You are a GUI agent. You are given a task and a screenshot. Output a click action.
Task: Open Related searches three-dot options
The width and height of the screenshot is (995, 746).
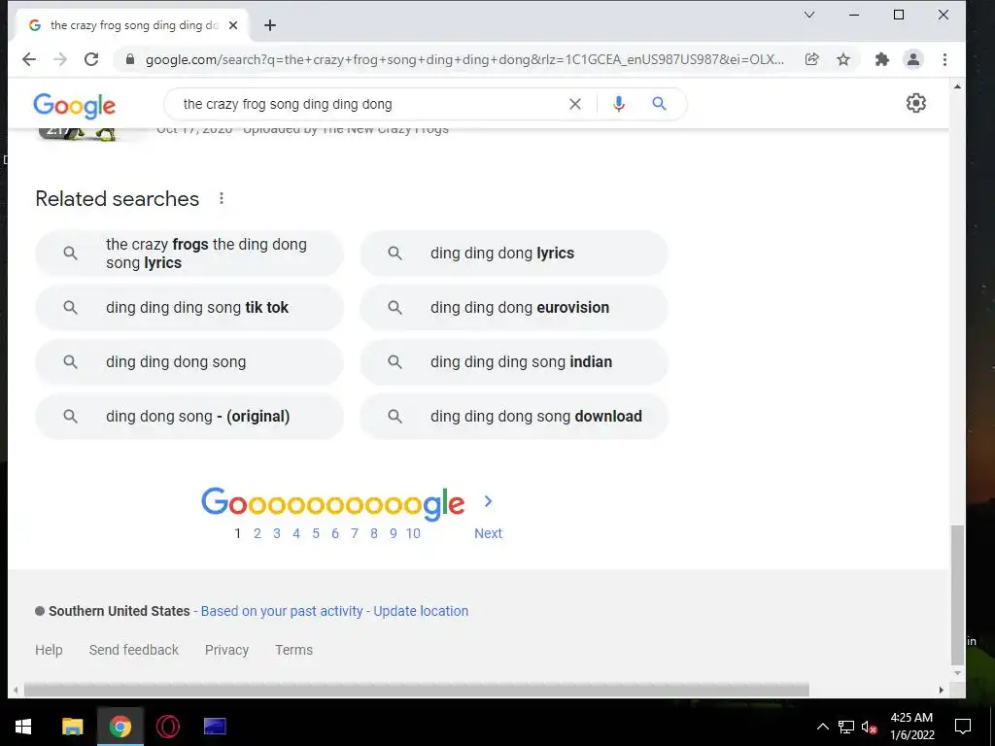click(x=222, y=198)
